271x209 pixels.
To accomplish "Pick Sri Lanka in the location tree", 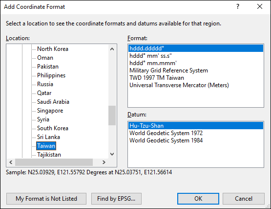I will [x=48, y=137].
